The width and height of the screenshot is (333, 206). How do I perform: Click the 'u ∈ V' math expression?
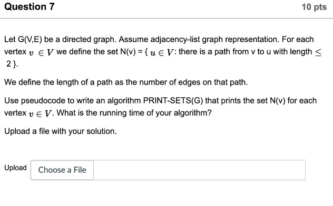click(x=162, y=52)
